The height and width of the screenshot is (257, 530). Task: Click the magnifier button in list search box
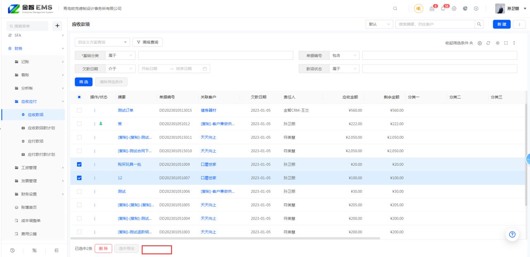[x=479, y=24]
